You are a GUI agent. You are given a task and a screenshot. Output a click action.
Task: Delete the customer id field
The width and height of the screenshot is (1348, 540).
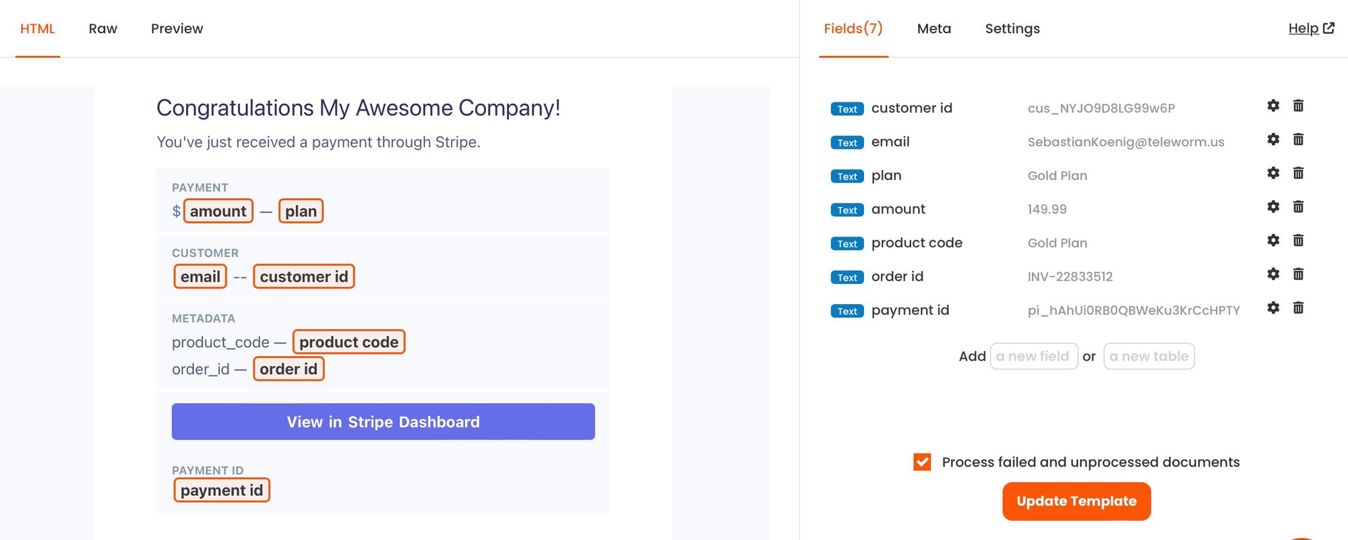click(x=1298, y=106)
